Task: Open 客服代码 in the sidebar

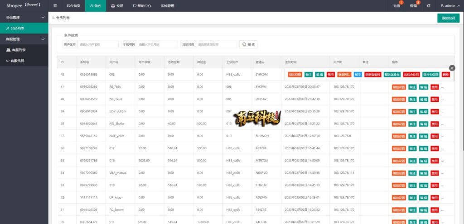Action: (x=18, y=60)
